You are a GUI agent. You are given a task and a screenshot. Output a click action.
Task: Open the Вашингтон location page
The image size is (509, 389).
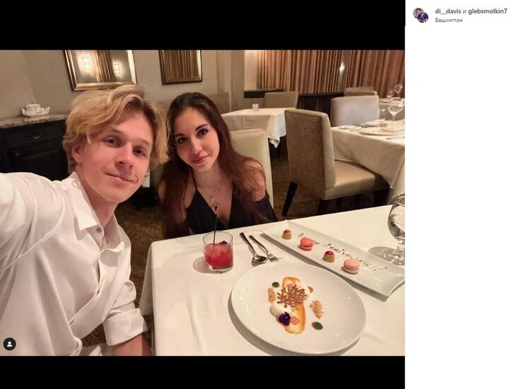[x=449, y=20]
